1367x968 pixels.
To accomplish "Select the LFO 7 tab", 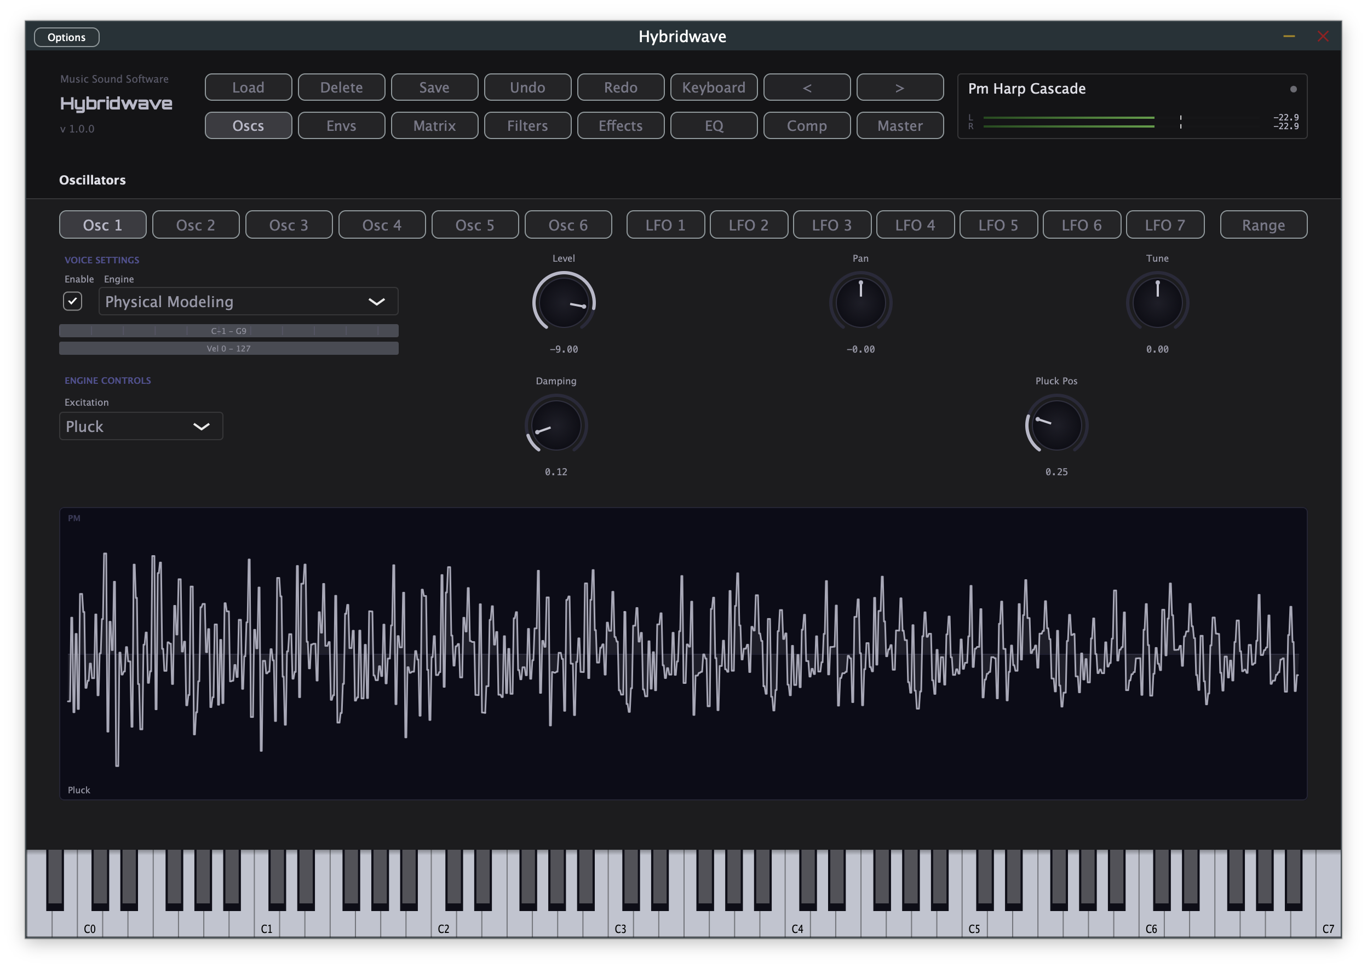I will [x=1164, y=224].
